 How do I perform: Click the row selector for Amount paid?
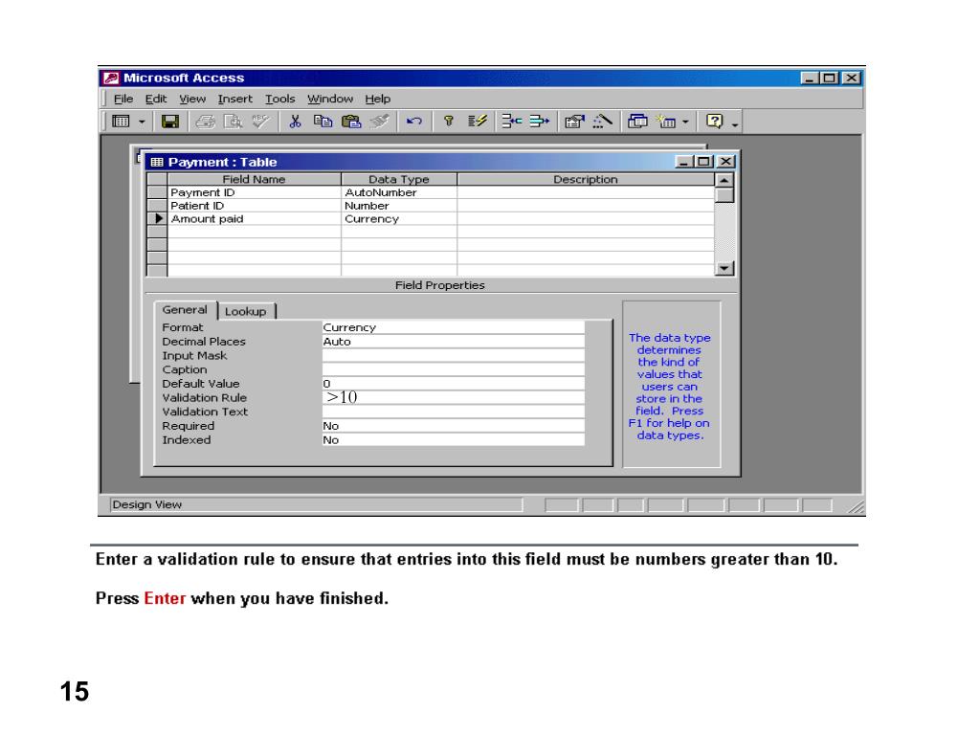pyautogui.click(x=157, y=219)
